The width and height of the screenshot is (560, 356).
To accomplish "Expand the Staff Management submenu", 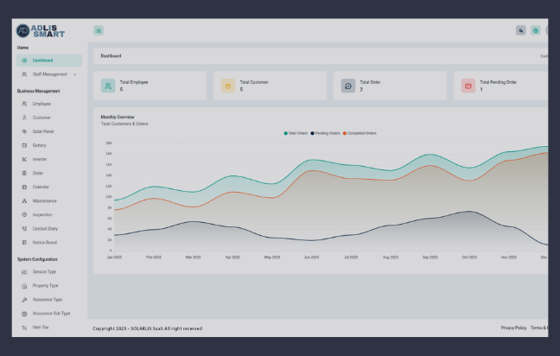I will click(x=49, y=74).
